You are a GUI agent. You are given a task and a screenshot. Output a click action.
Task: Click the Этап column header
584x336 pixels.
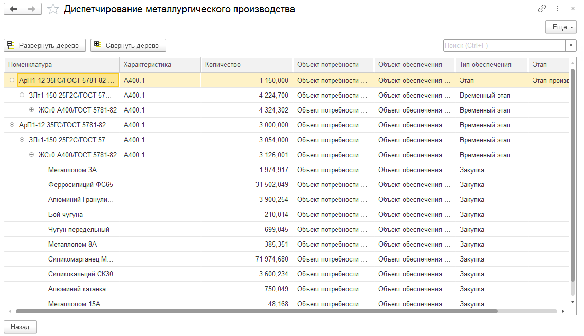tap(549, 64)
